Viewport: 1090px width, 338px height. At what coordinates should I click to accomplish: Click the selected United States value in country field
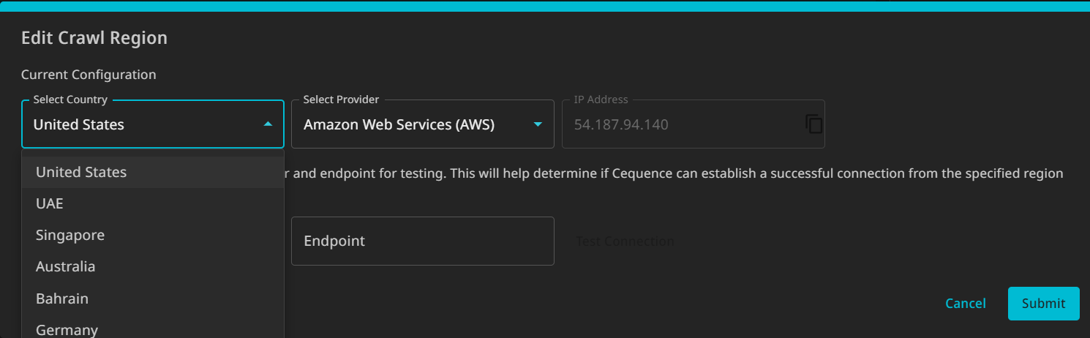(79, 124)
